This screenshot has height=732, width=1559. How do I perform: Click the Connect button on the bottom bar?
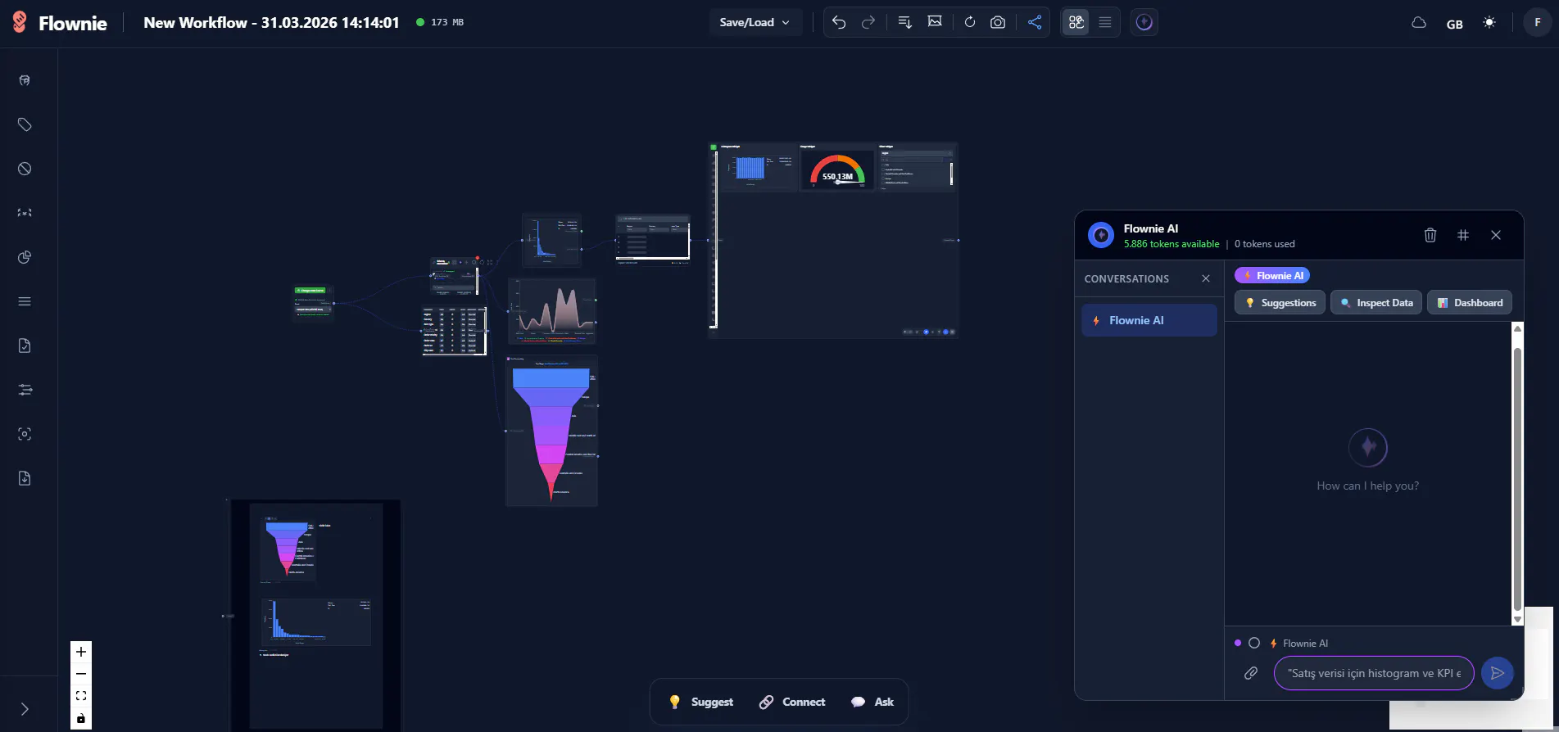(x=792, y=702)
